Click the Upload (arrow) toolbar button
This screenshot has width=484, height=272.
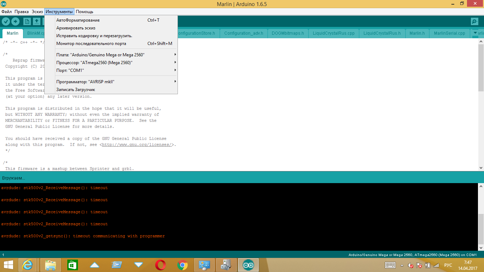15,21
